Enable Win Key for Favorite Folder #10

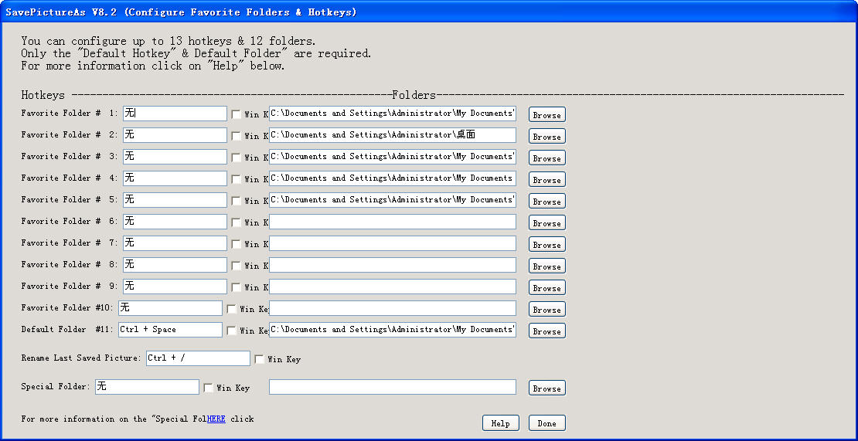231,309
